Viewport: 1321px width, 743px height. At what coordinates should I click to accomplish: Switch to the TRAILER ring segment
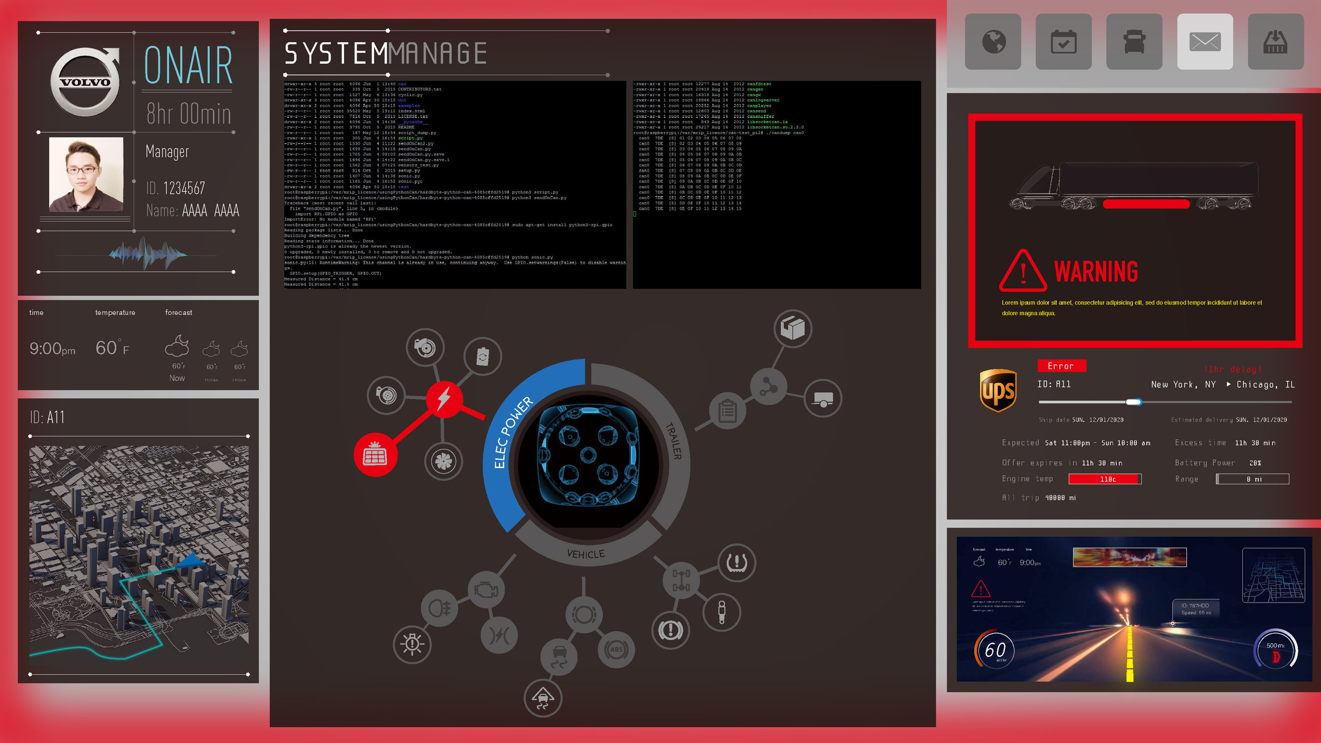tap(673, 441)
